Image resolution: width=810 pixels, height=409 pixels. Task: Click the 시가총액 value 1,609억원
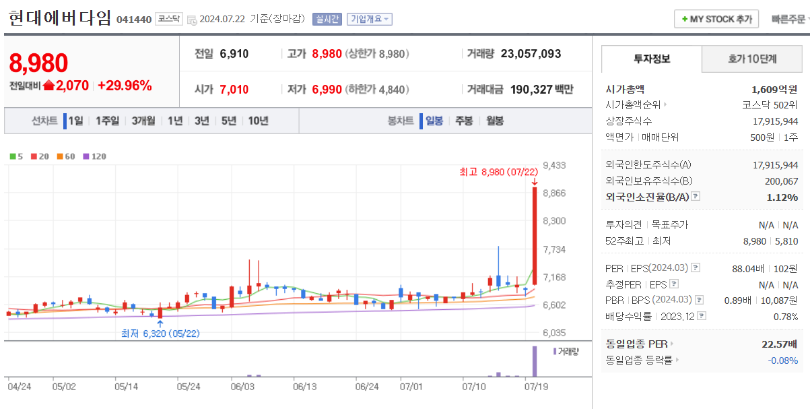(x=775, y=88)
